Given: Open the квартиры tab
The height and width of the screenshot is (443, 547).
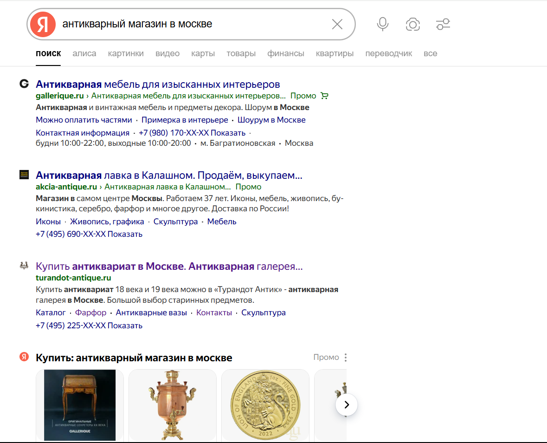Looking at the screenshot, I should [x=335, y=53].
